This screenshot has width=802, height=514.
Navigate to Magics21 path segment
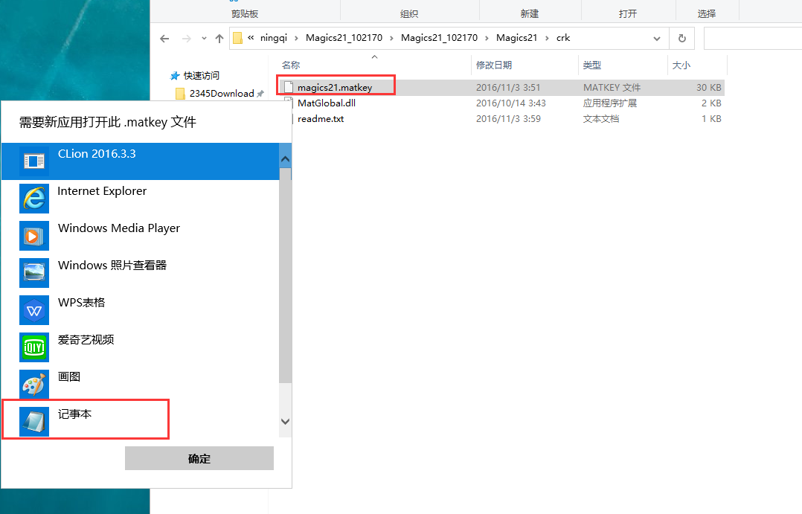pyautogui.click(x=516, y=38)
